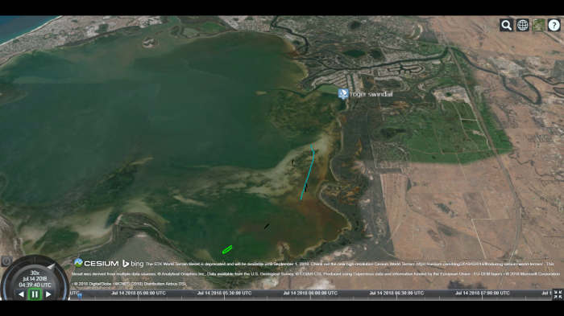Select the green looped track
The width and height of the screenshot is (564, 316).
coord(227,249)
